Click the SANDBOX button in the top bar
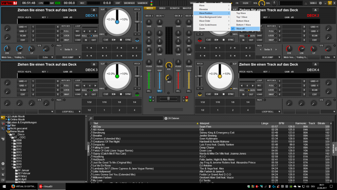 point(142,3)
